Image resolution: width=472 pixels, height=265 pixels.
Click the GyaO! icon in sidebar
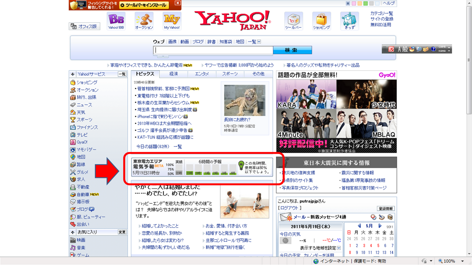(73, 142)
